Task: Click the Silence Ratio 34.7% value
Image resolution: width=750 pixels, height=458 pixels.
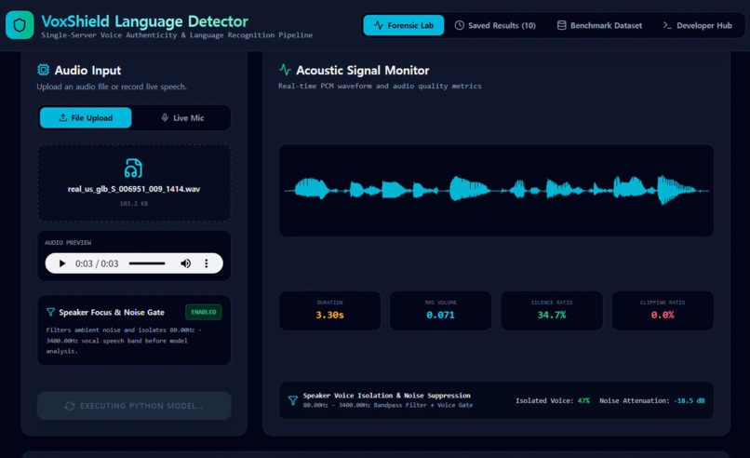Action: pos(552,315)
